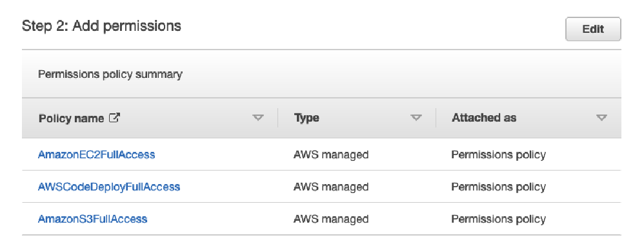Click the divider between Policy name and Type
644x251 pixels.
tap(278, 118)
